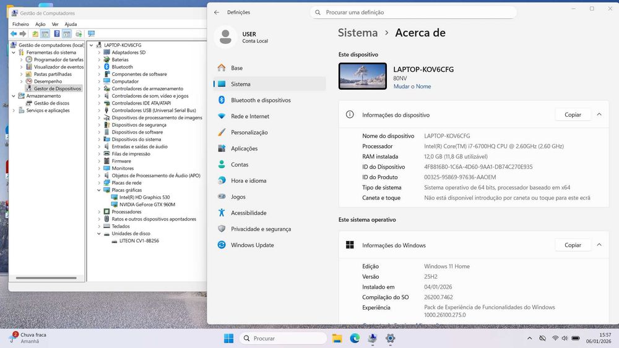Expand Visualizador de eventos node

(x=21, y=67)
